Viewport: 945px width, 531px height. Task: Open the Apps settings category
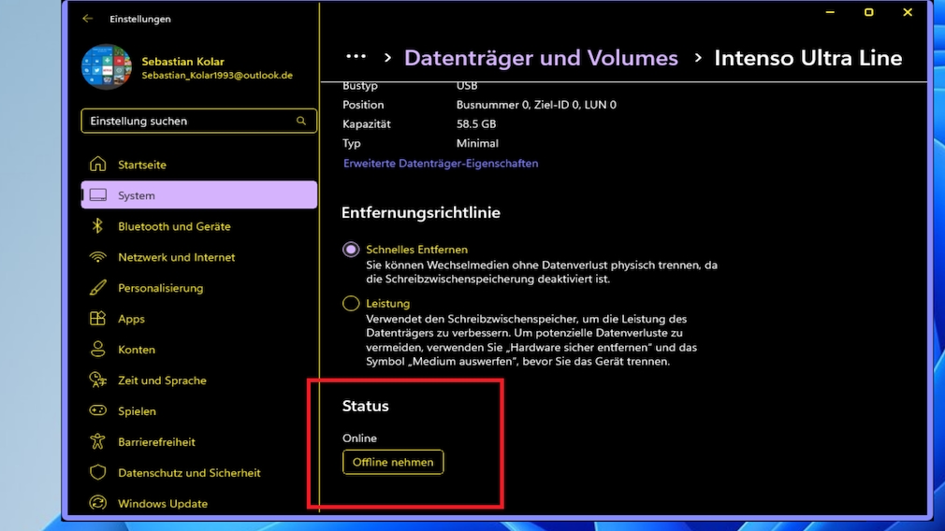coord(199,319)
